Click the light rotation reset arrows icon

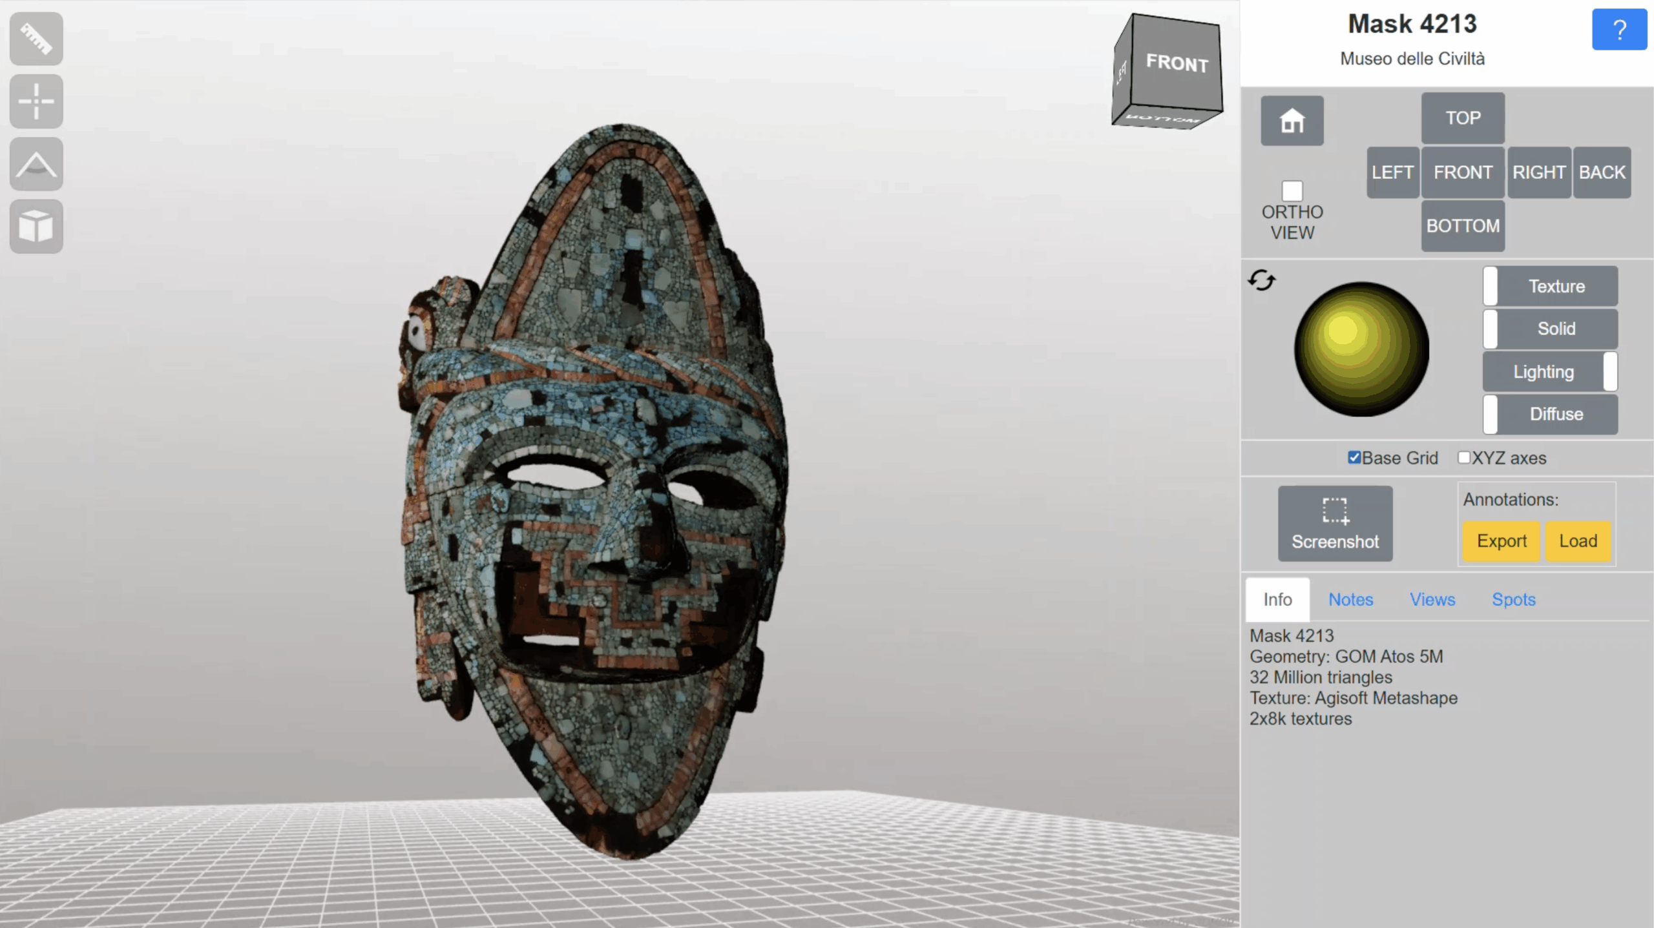1262,280
